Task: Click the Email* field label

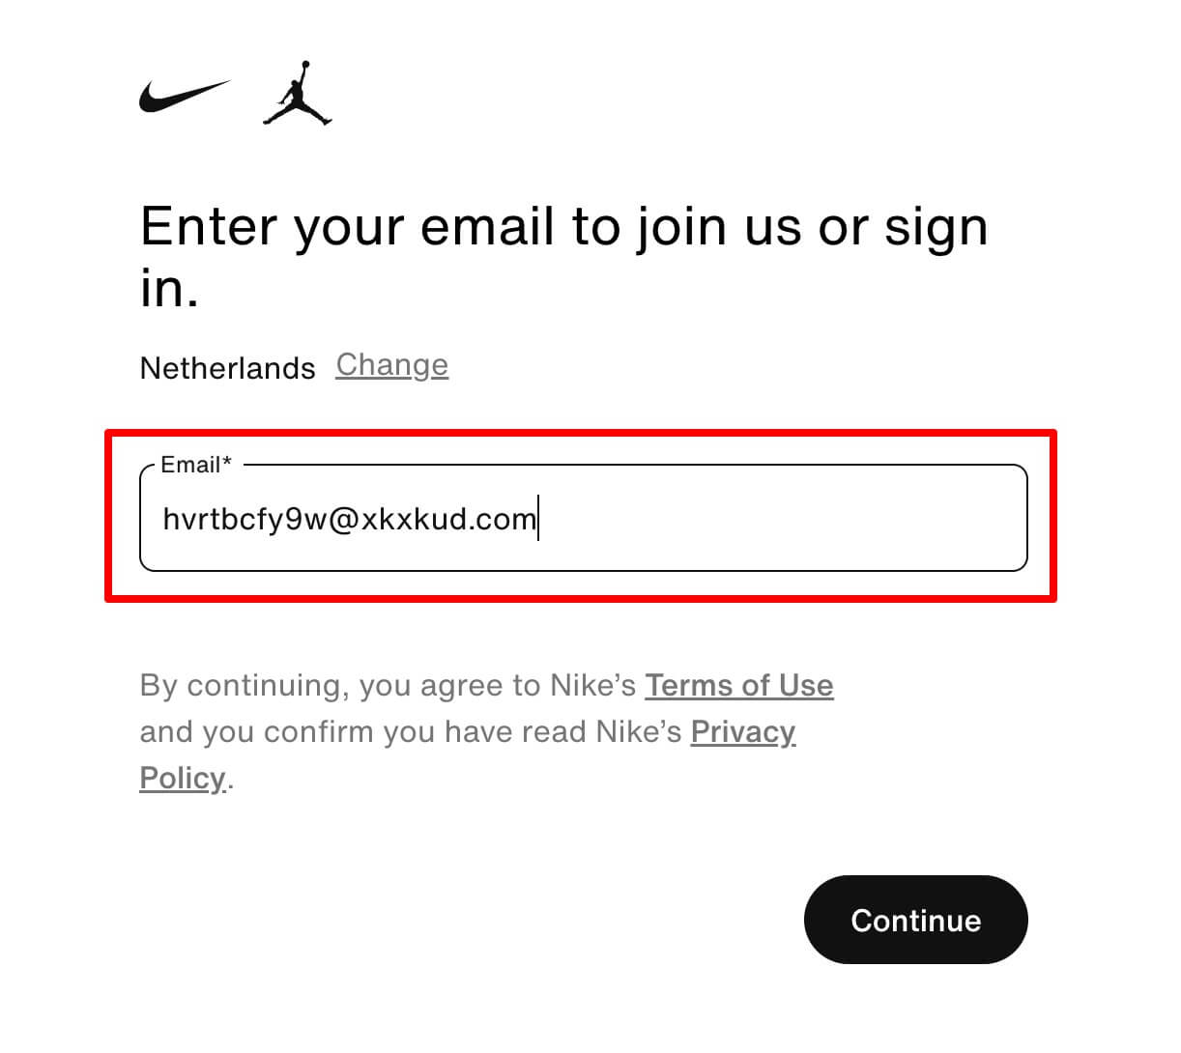Action: pos(196,465)
